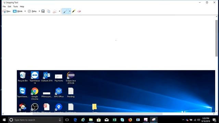Open the File menu
Viewport: 219px width, 123px height.
[4, 6]
